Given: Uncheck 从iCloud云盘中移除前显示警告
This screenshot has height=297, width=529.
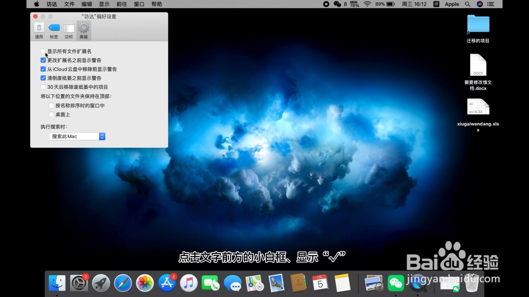Looking at the screenshot, I should (x=43, y=69).
